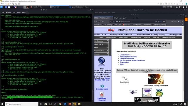Expand Others sidebar menu

click(101, 47)
